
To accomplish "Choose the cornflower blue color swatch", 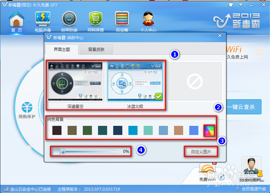I will click(194, 130).
